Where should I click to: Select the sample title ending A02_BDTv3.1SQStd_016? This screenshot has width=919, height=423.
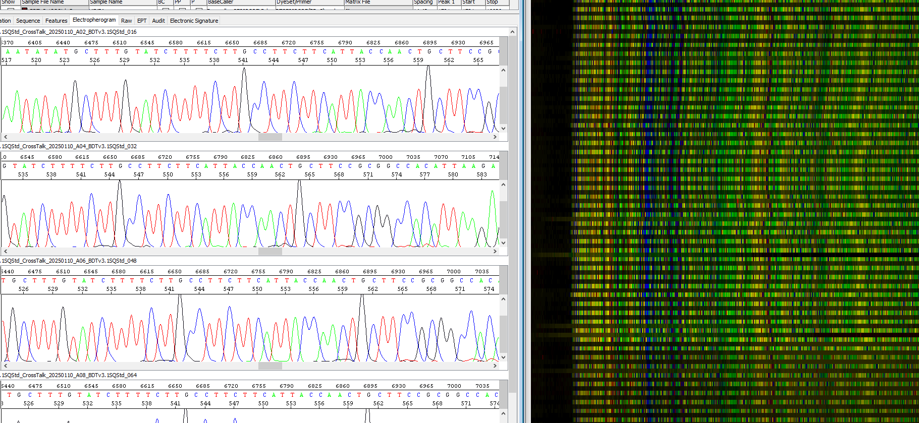[69, 32]
